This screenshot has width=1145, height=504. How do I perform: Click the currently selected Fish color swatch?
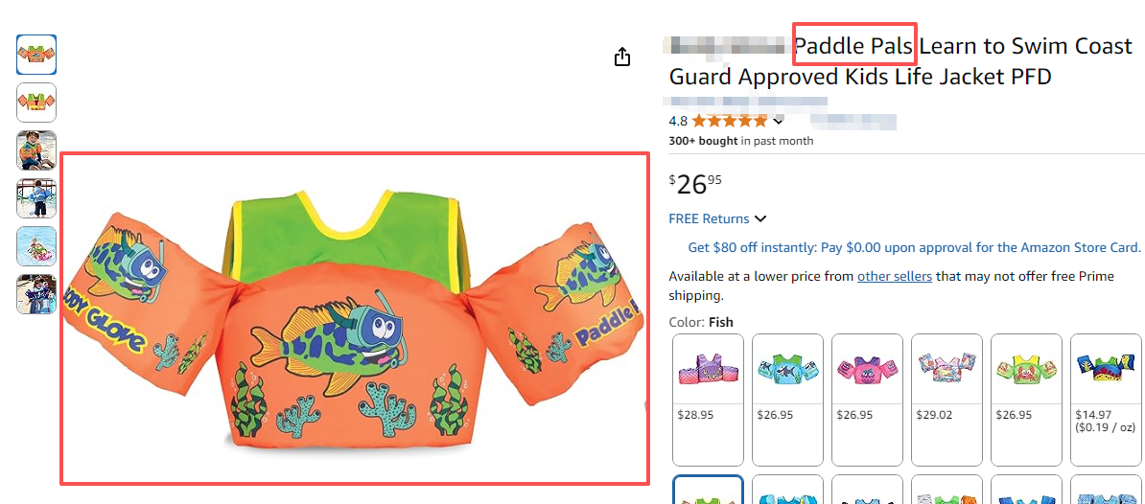tap(708, 490)
